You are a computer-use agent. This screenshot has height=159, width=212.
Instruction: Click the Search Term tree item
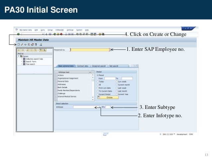[31, 61]
